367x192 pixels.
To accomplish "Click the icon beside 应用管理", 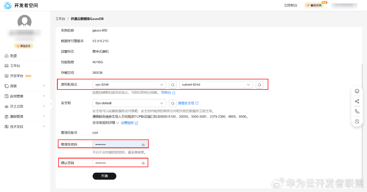I will click(6, 96).
